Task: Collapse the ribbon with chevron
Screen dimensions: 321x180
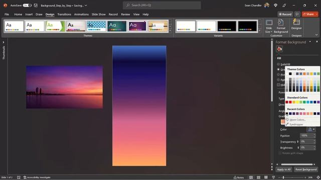Action: pyautogui.click(x=316, y=34)
